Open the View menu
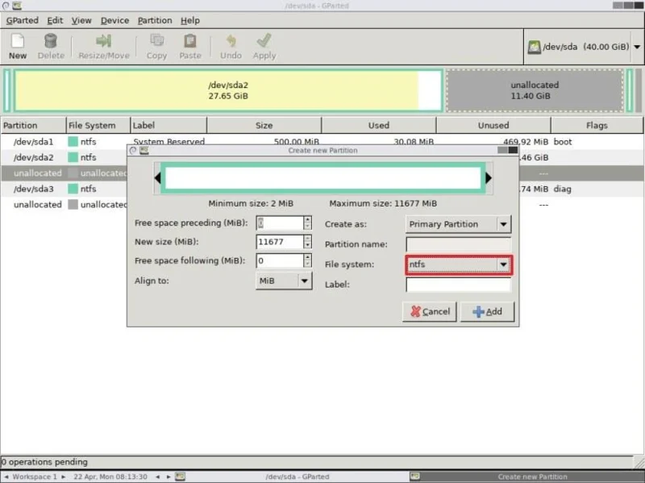Viewport: 645px width, 483px height. [x=81, y=20]
